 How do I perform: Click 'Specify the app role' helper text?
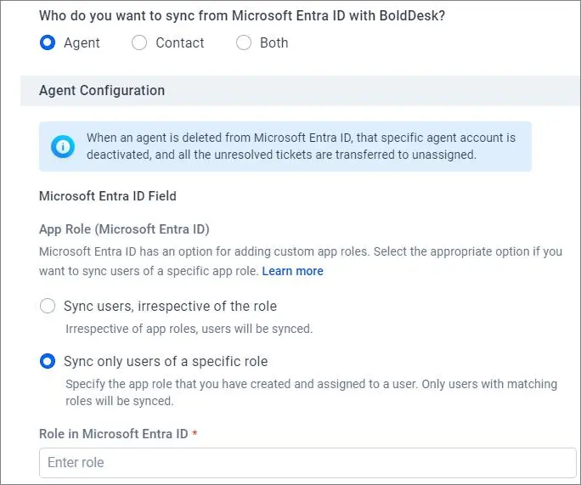coord(311,392)
